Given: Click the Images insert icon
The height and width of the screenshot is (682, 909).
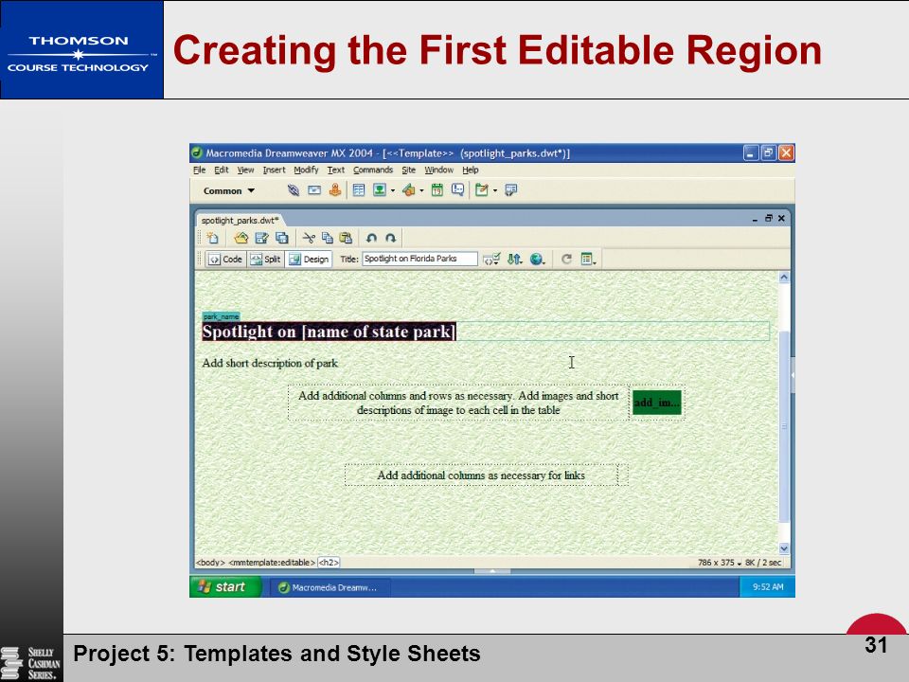Looking at the screenshot, I should point(380,190).
